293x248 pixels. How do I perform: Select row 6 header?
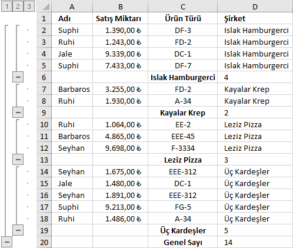point(44,77)
